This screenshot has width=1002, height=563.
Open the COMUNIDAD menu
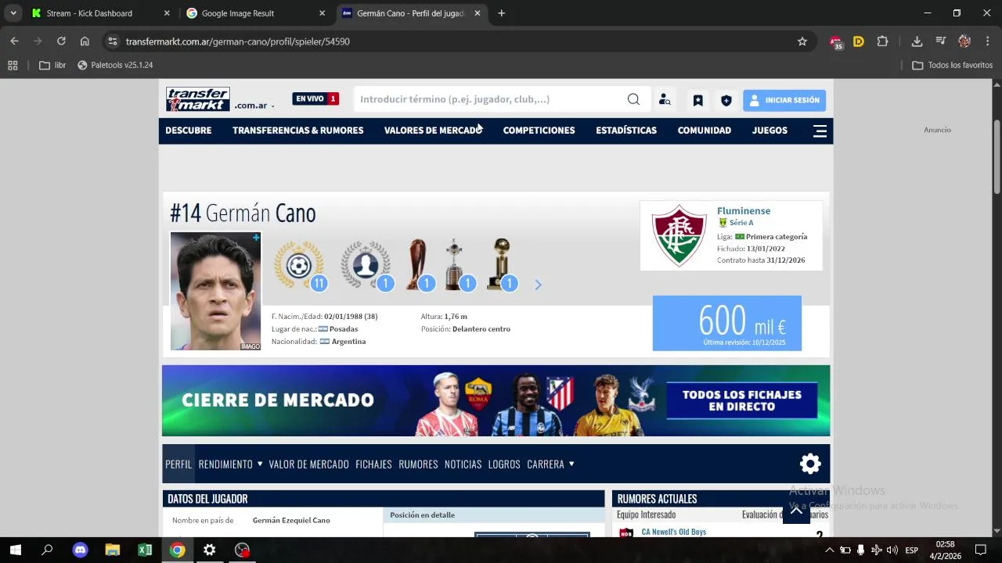coord(705,131)
